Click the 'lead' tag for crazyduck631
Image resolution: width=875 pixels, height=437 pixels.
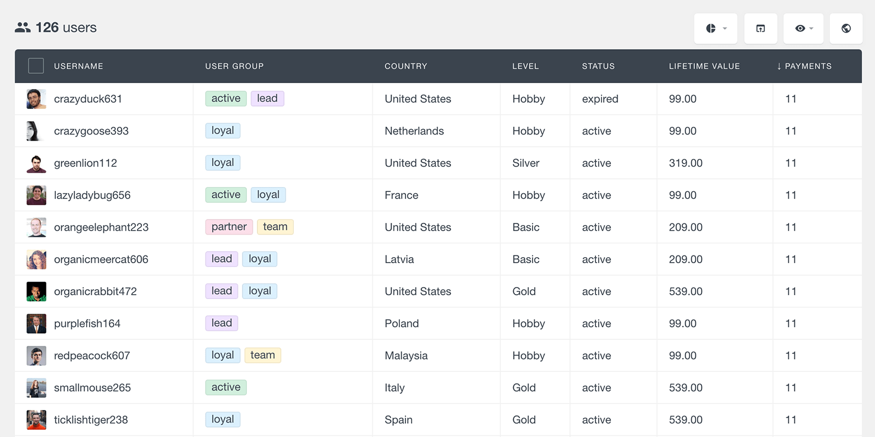coord(267,98)
